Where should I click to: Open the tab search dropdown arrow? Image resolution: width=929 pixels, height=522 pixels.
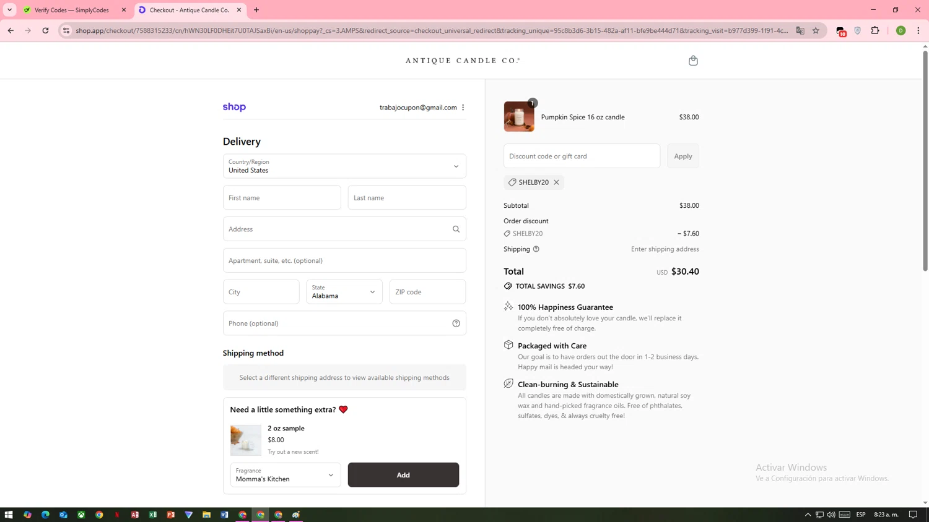[x=10, y=10]
